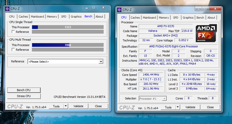
Task: Open the Memory tab in the left window
Action: [x=52, y=17]
